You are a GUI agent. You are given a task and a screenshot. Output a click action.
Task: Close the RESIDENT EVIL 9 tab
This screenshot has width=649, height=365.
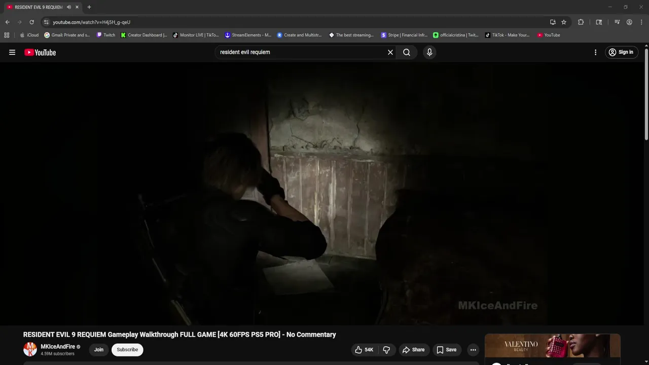(77, 7)
